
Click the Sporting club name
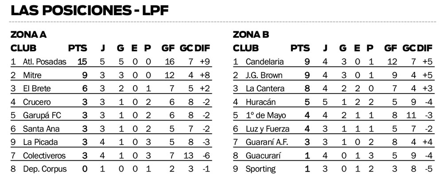click(x=260, y=169)
